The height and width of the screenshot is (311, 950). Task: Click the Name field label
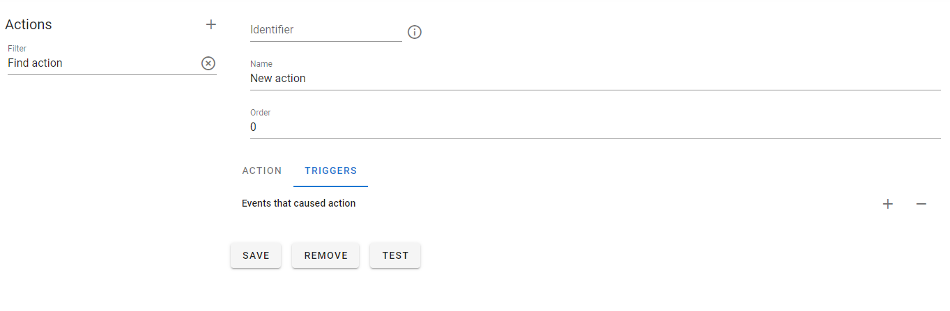pos(261,64)
